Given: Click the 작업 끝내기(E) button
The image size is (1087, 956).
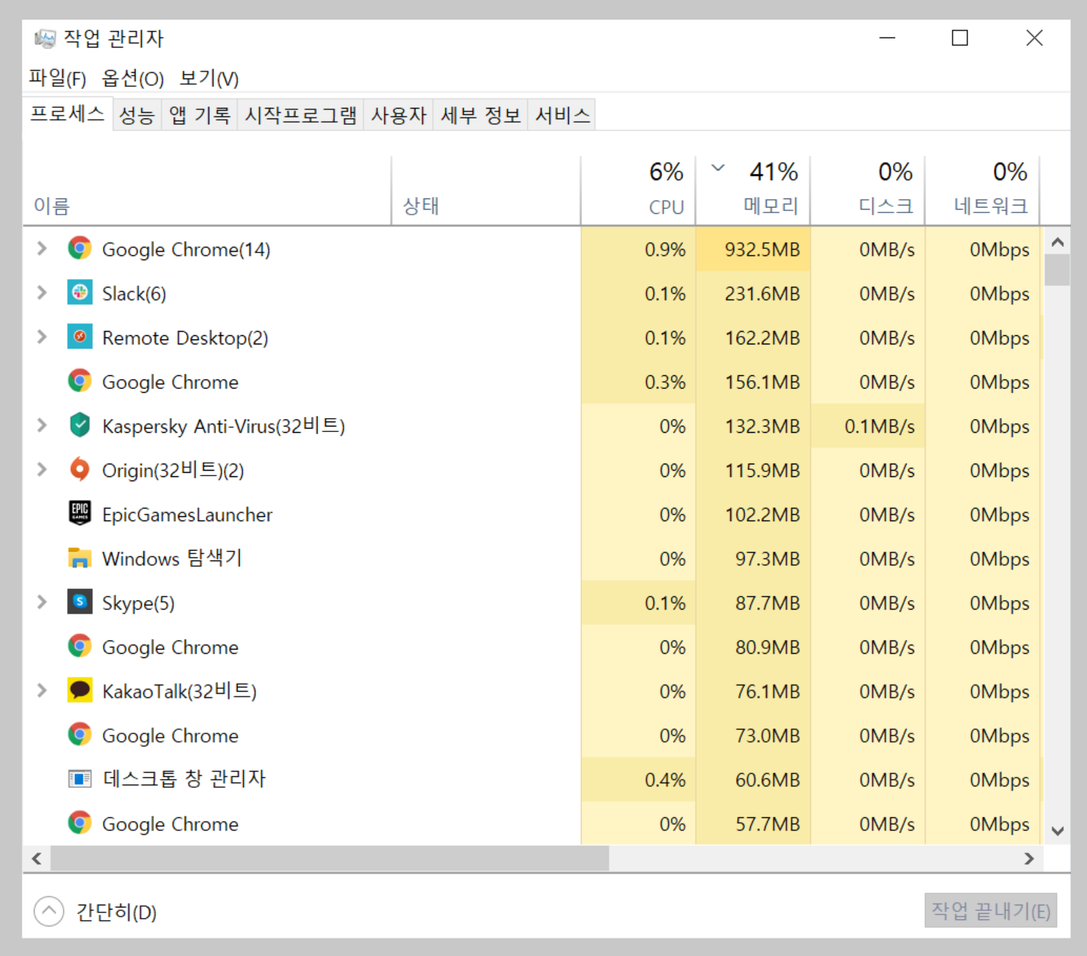Looking at the screenshot, I should tap(990, 910).
